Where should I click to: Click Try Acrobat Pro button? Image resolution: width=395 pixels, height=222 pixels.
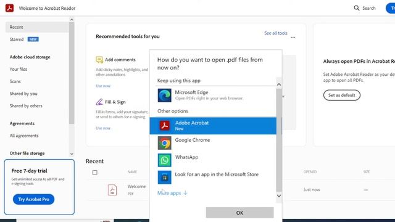pos(33,199)
